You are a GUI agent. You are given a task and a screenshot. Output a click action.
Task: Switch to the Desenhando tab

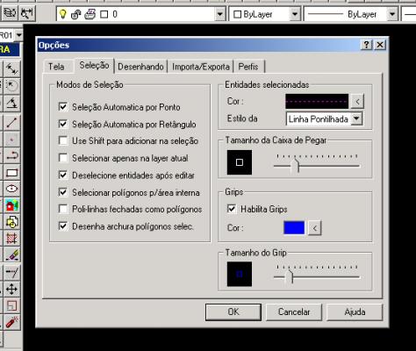click(x=140, y=67)
